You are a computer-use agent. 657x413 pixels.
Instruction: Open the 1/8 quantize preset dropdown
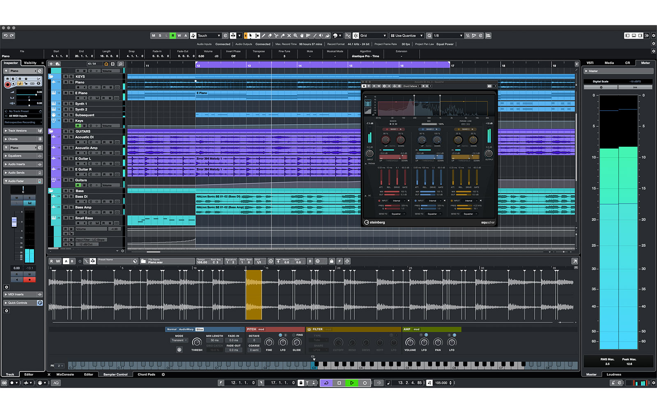pos(448,36)
